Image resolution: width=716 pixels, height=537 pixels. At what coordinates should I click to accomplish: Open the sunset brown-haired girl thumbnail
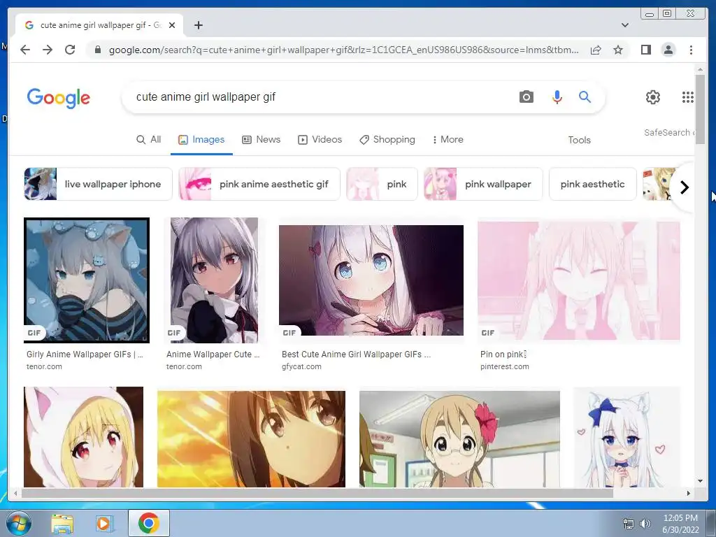251,439
